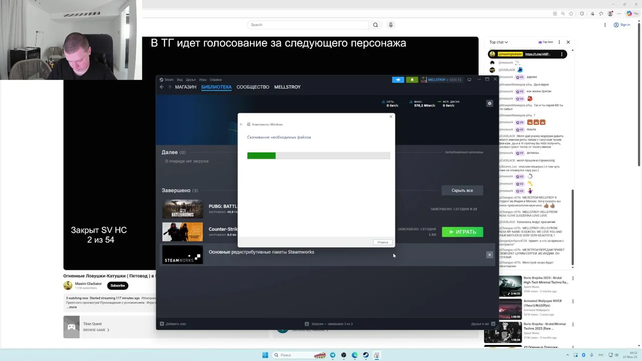The height and width of the screenshot is (361, 642).
Task: Click YouTube search magnifier button
Action: tap(375, 25)
